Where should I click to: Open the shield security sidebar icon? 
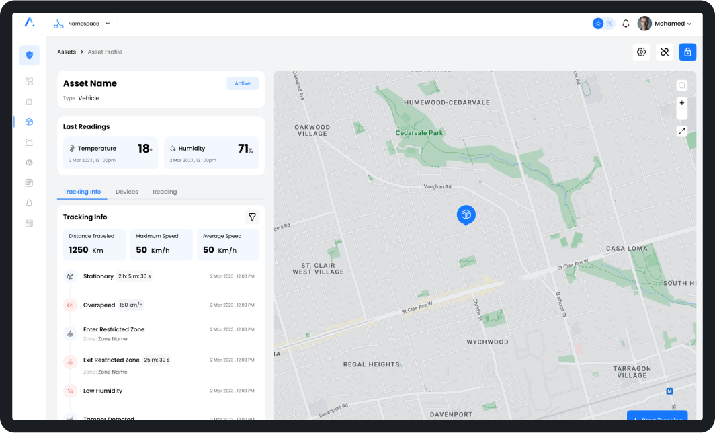[29, 55]
